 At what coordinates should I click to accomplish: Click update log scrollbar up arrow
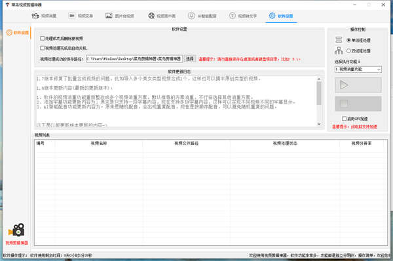(319, 79)
